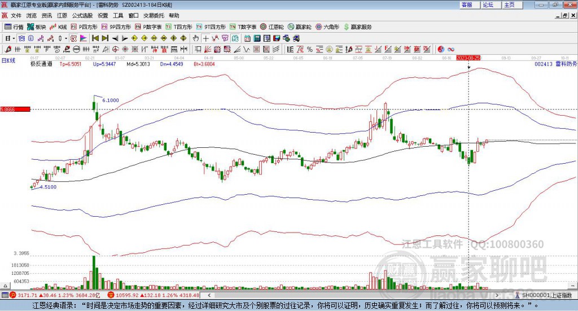
Task: Click the first yellow diamond arrow icon
Action: tap(134, 38)
